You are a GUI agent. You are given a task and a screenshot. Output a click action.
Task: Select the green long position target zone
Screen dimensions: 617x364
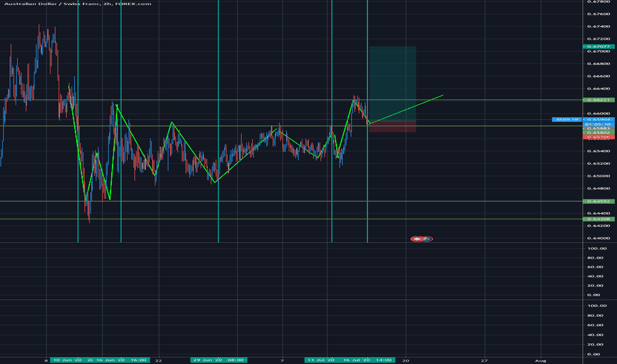[393, 83]
